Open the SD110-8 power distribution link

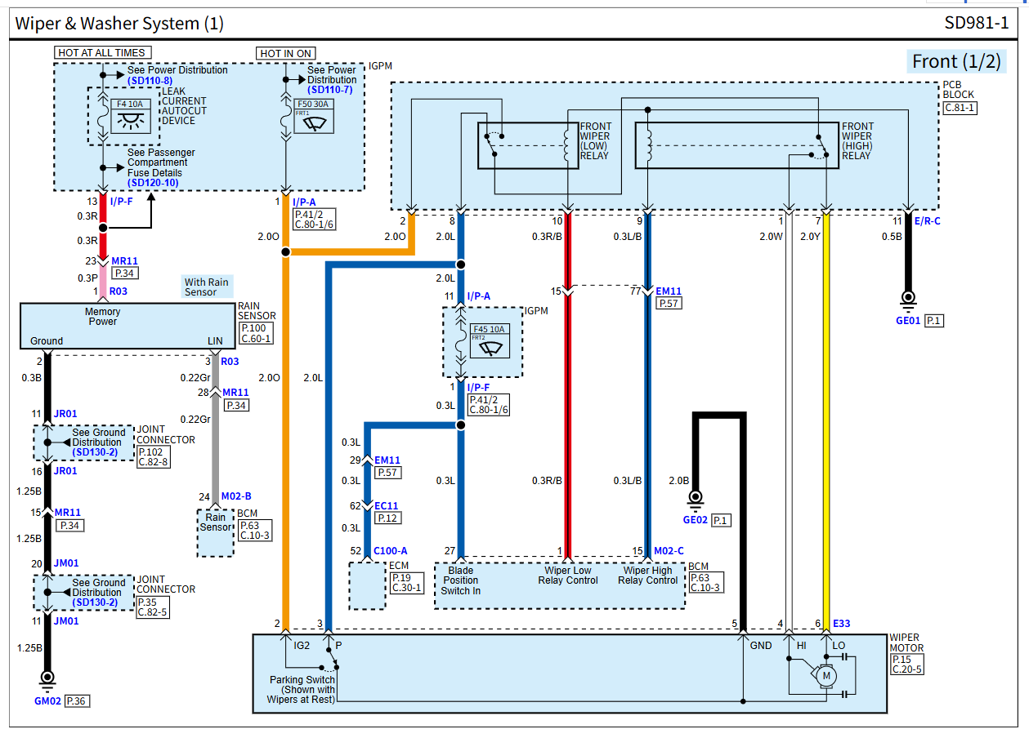click(150, 81)
